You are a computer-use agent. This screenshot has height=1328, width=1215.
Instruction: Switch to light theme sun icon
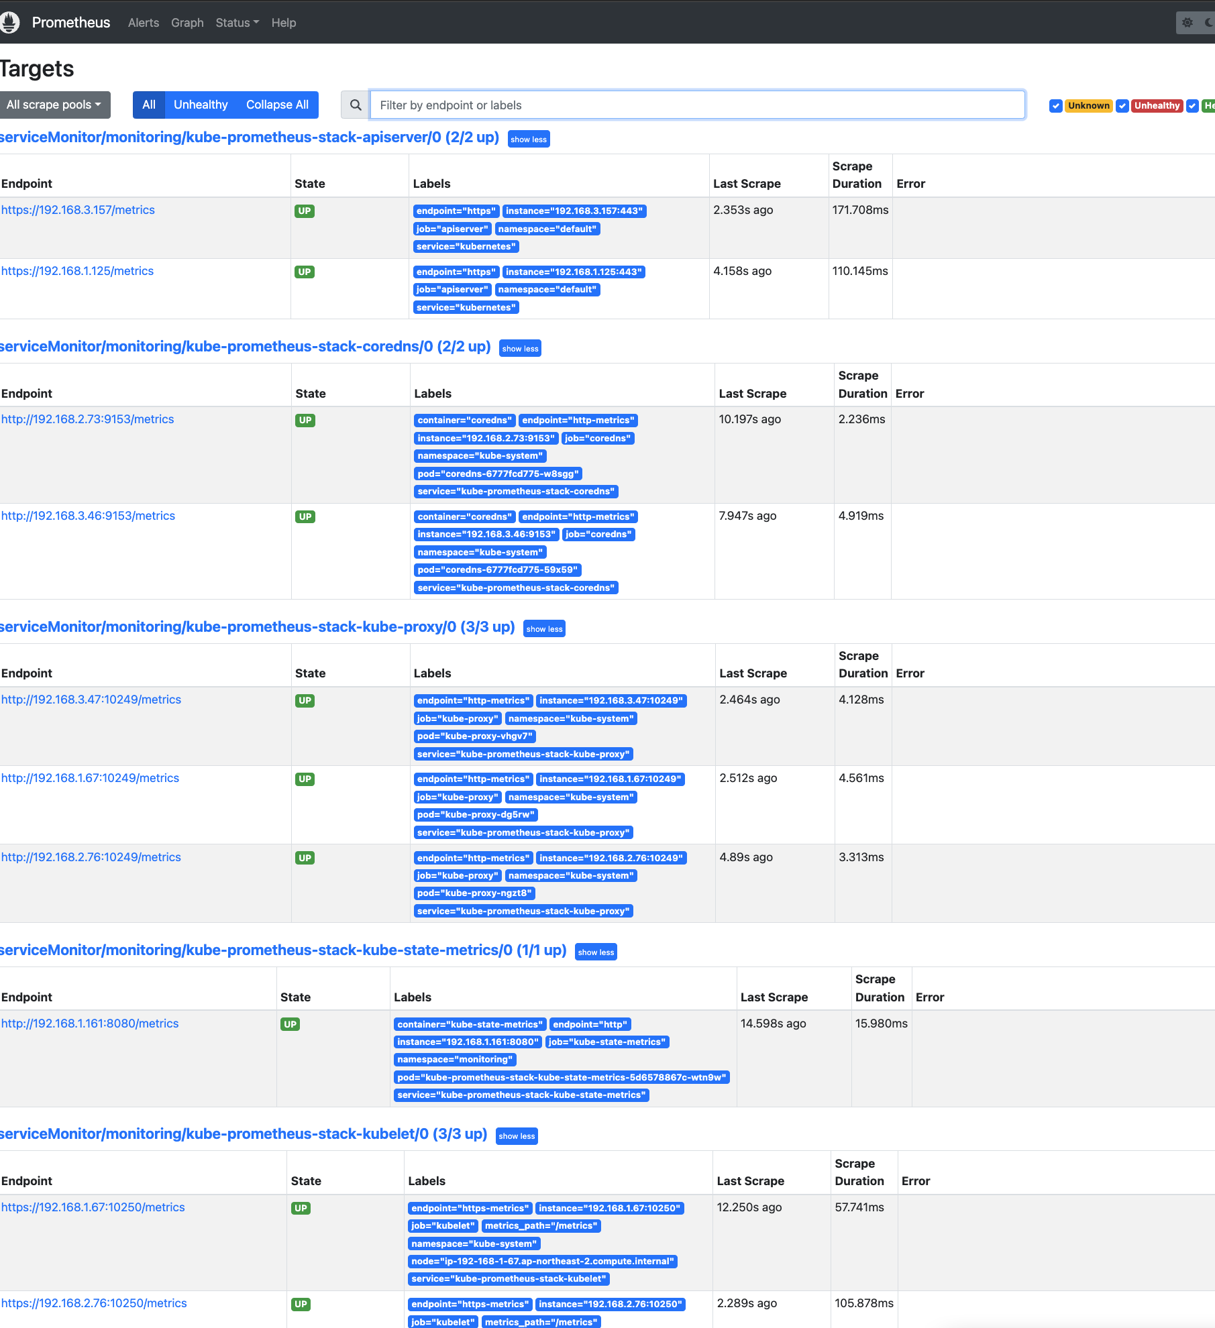point(1187,22)
